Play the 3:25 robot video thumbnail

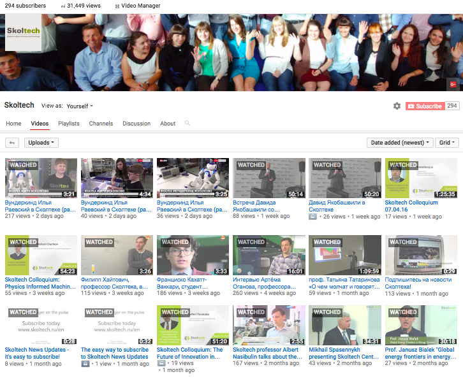tap(193, 178)
